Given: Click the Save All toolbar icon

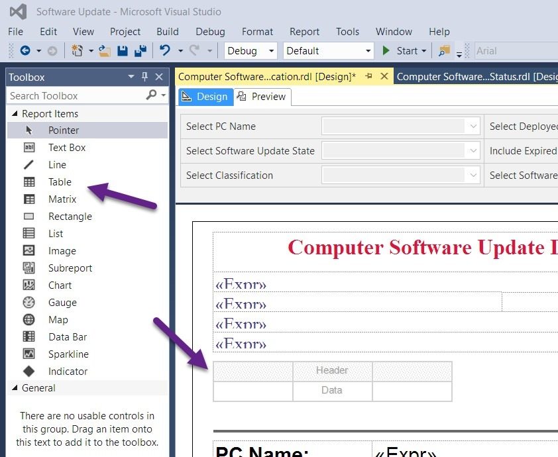Looking at the screenshot, I should tap(140, 51).
